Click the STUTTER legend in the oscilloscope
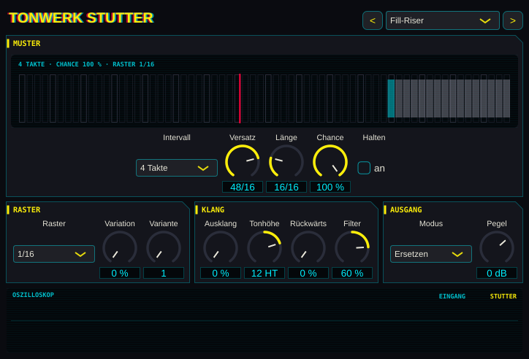The height and width of the screenshot is (359, 529). 503,296
